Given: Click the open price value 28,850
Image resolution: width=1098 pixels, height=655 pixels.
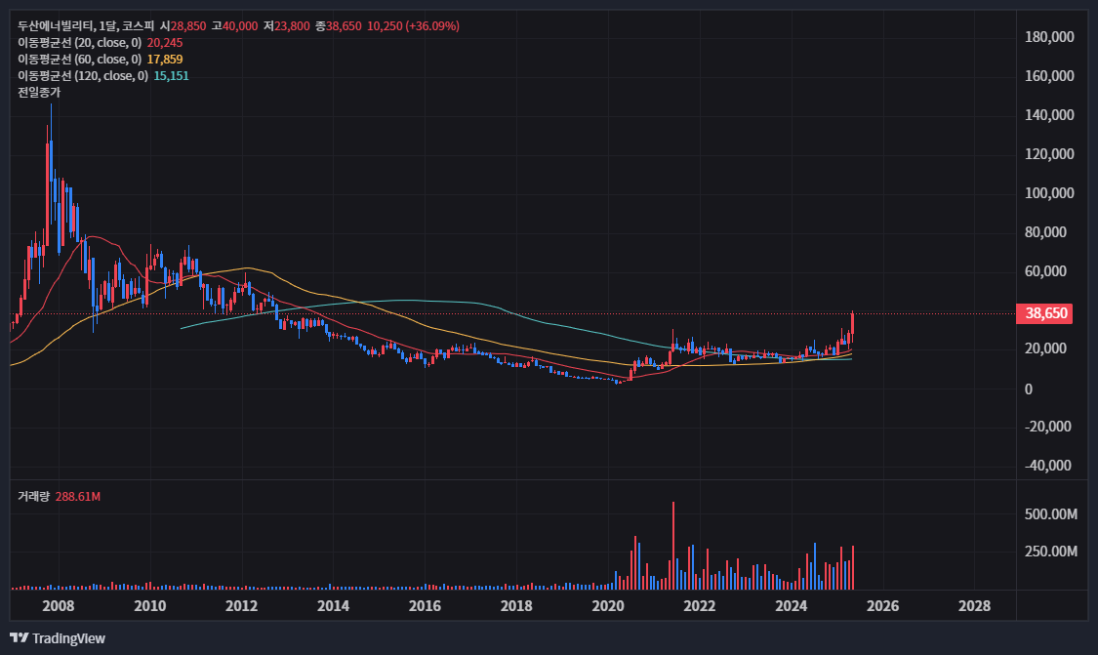Looking at the screenshot, I should coord(188,26).
